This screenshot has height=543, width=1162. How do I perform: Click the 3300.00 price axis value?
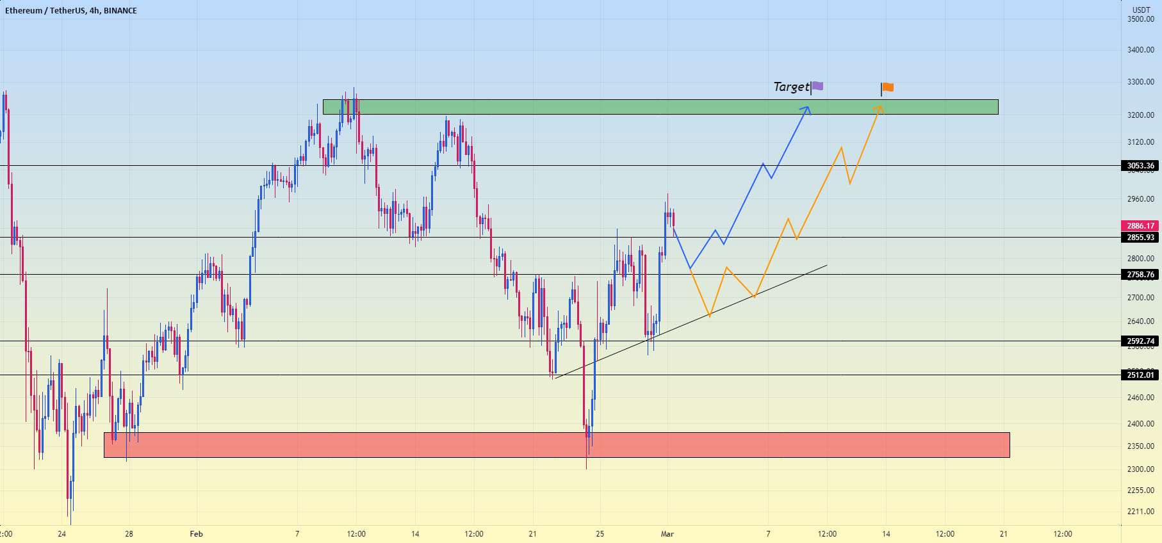click(x=1141, y=83)
